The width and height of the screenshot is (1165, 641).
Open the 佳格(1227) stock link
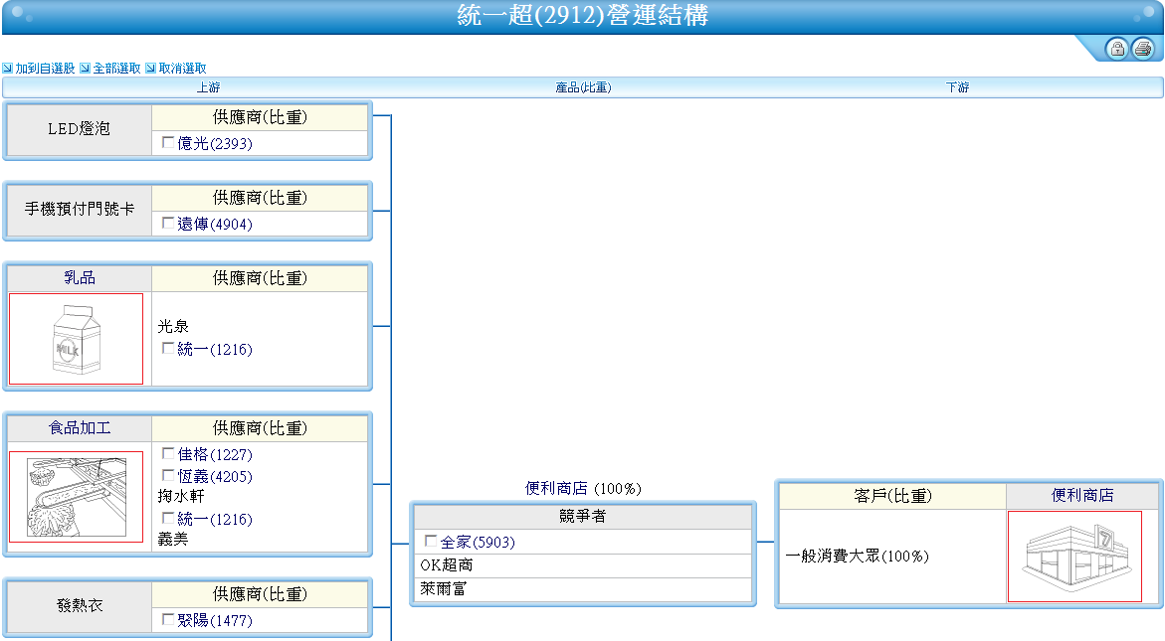(x=215, y=455)
